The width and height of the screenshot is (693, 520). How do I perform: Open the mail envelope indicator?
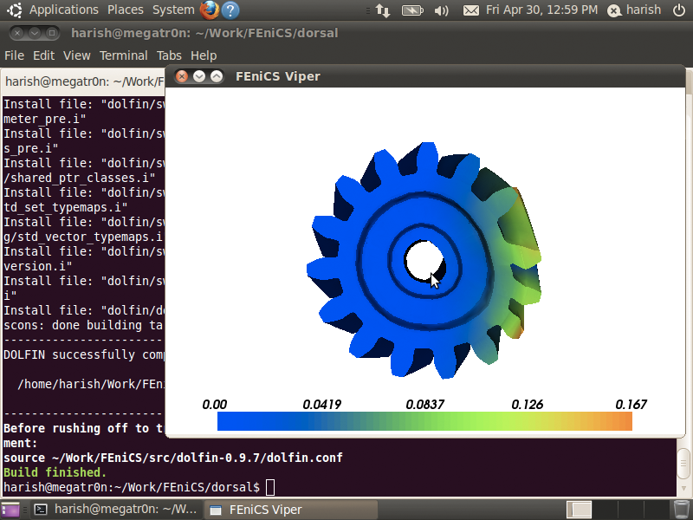(x=470, y=10)
